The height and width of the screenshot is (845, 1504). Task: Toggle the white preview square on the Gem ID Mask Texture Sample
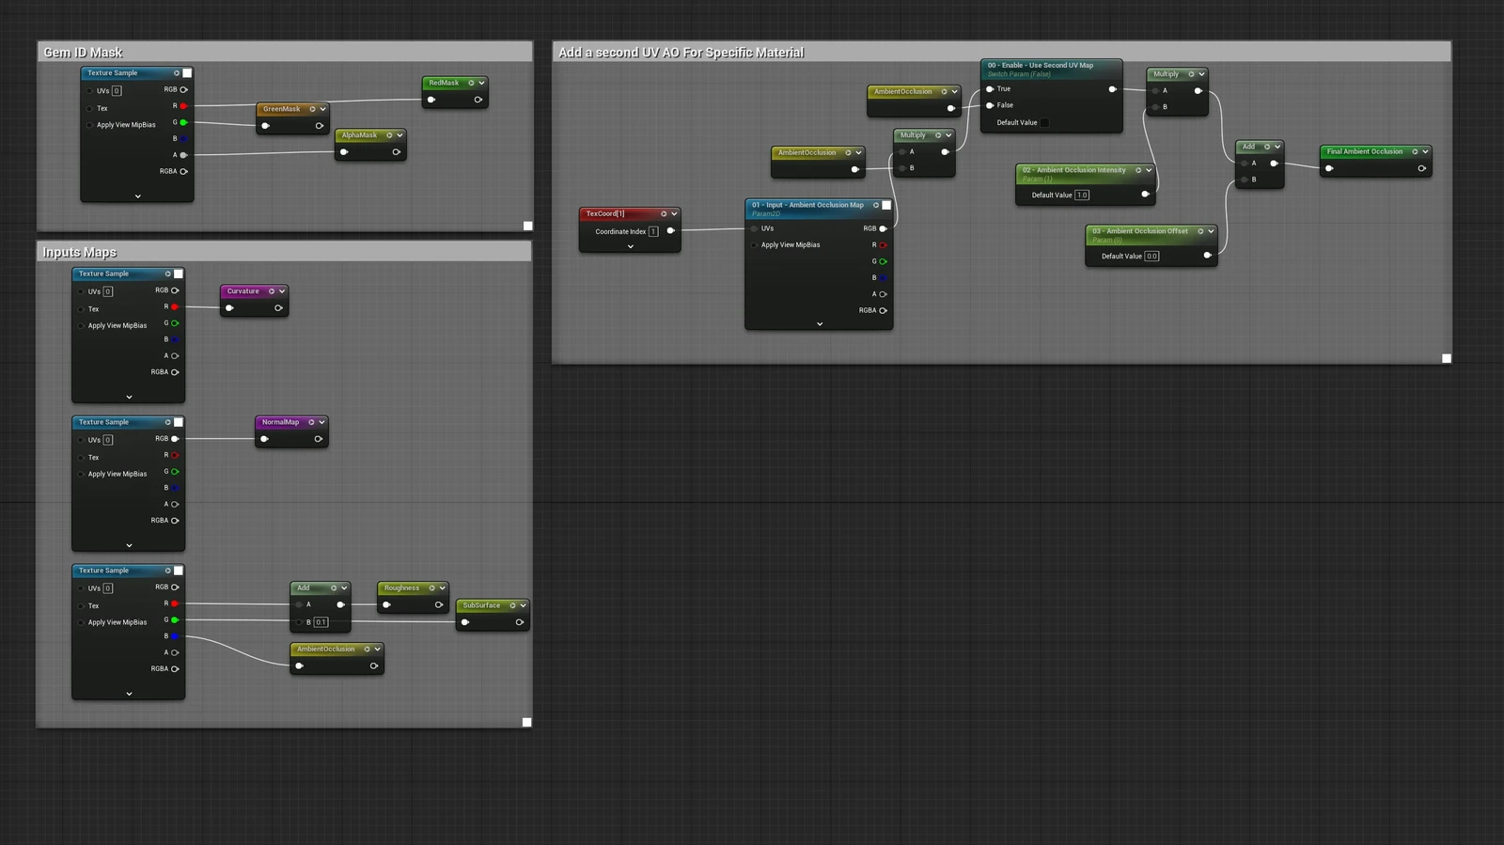coord(187,73)
